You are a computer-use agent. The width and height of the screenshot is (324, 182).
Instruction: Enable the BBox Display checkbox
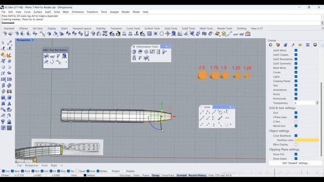point(296,145)
